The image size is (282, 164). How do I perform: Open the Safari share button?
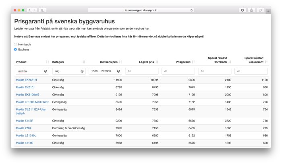pos(251,10)
